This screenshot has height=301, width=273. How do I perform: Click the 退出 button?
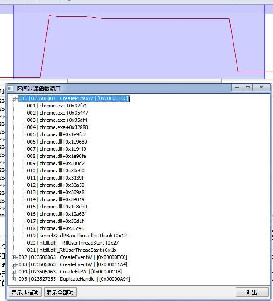(252, 292)
